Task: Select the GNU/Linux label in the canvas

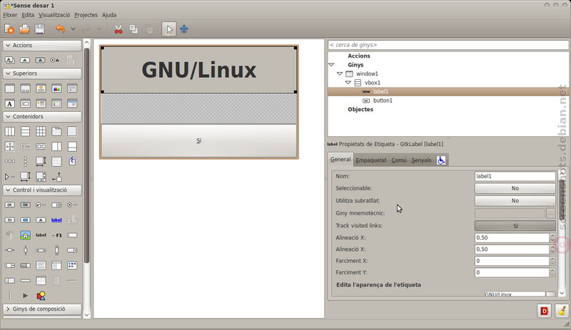Action: pyautogui.click(x=199, y=70)
